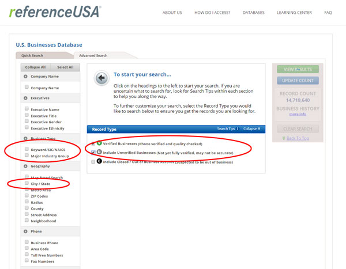The height and width of the screenshot is (269, 346).
Task: Open the About Us menu item
Action: click(172, 13)
